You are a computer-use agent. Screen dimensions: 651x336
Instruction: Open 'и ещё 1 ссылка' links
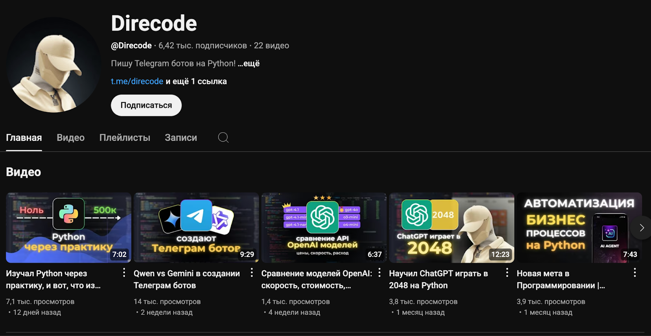(x=196, y=81)
